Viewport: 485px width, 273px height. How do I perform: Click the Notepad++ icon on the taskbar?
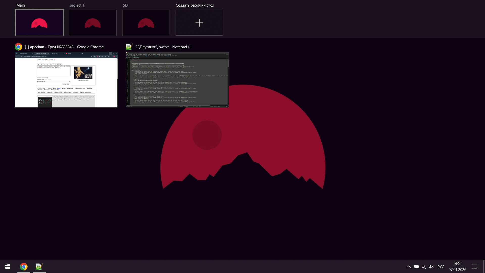click(x=39, y=267)
